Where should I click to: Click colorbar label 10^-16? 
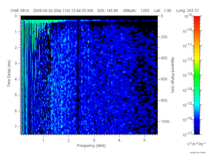click(187, 120)
